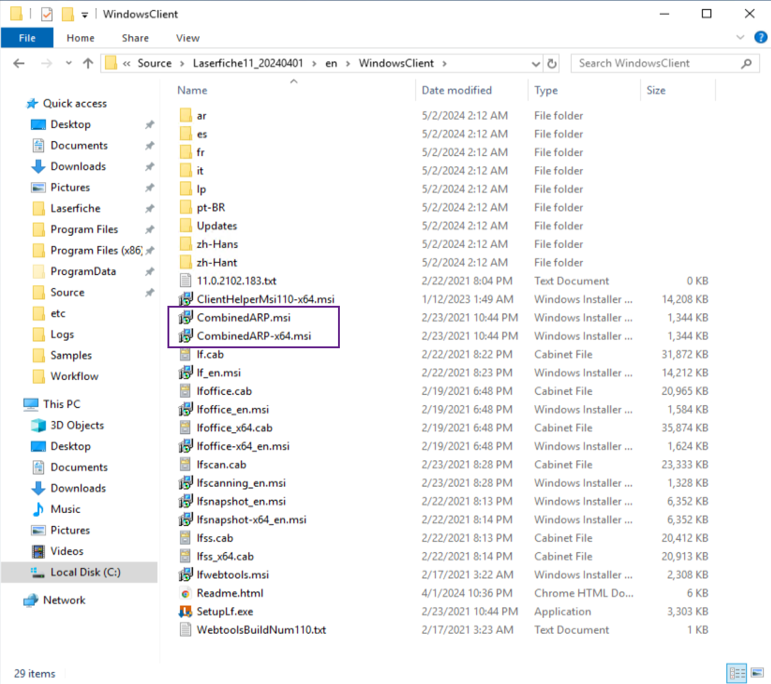Select CombinedARP-x64.msi installer icon

pos(186,336)
